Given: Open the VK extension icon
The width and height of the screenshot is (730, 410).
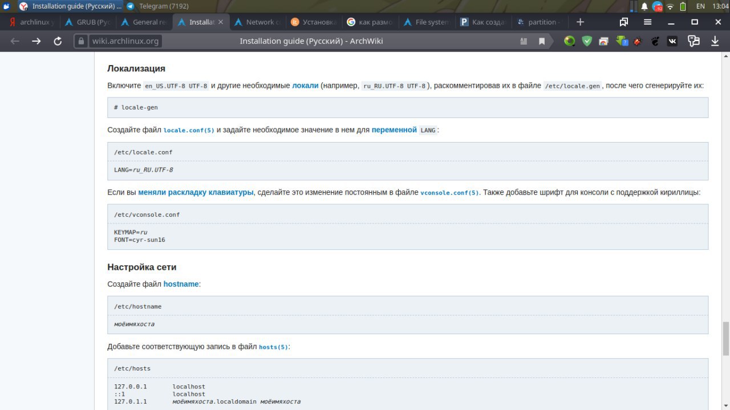Looking at the screenshot, I should [x=672, y=41].
